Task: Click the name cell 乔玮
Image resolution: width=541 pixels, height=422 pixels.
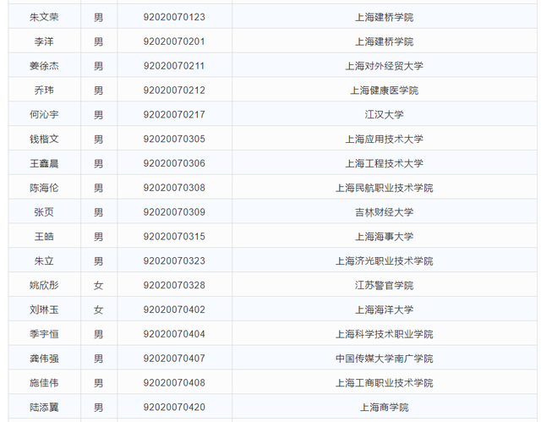Action: [44, 90]
